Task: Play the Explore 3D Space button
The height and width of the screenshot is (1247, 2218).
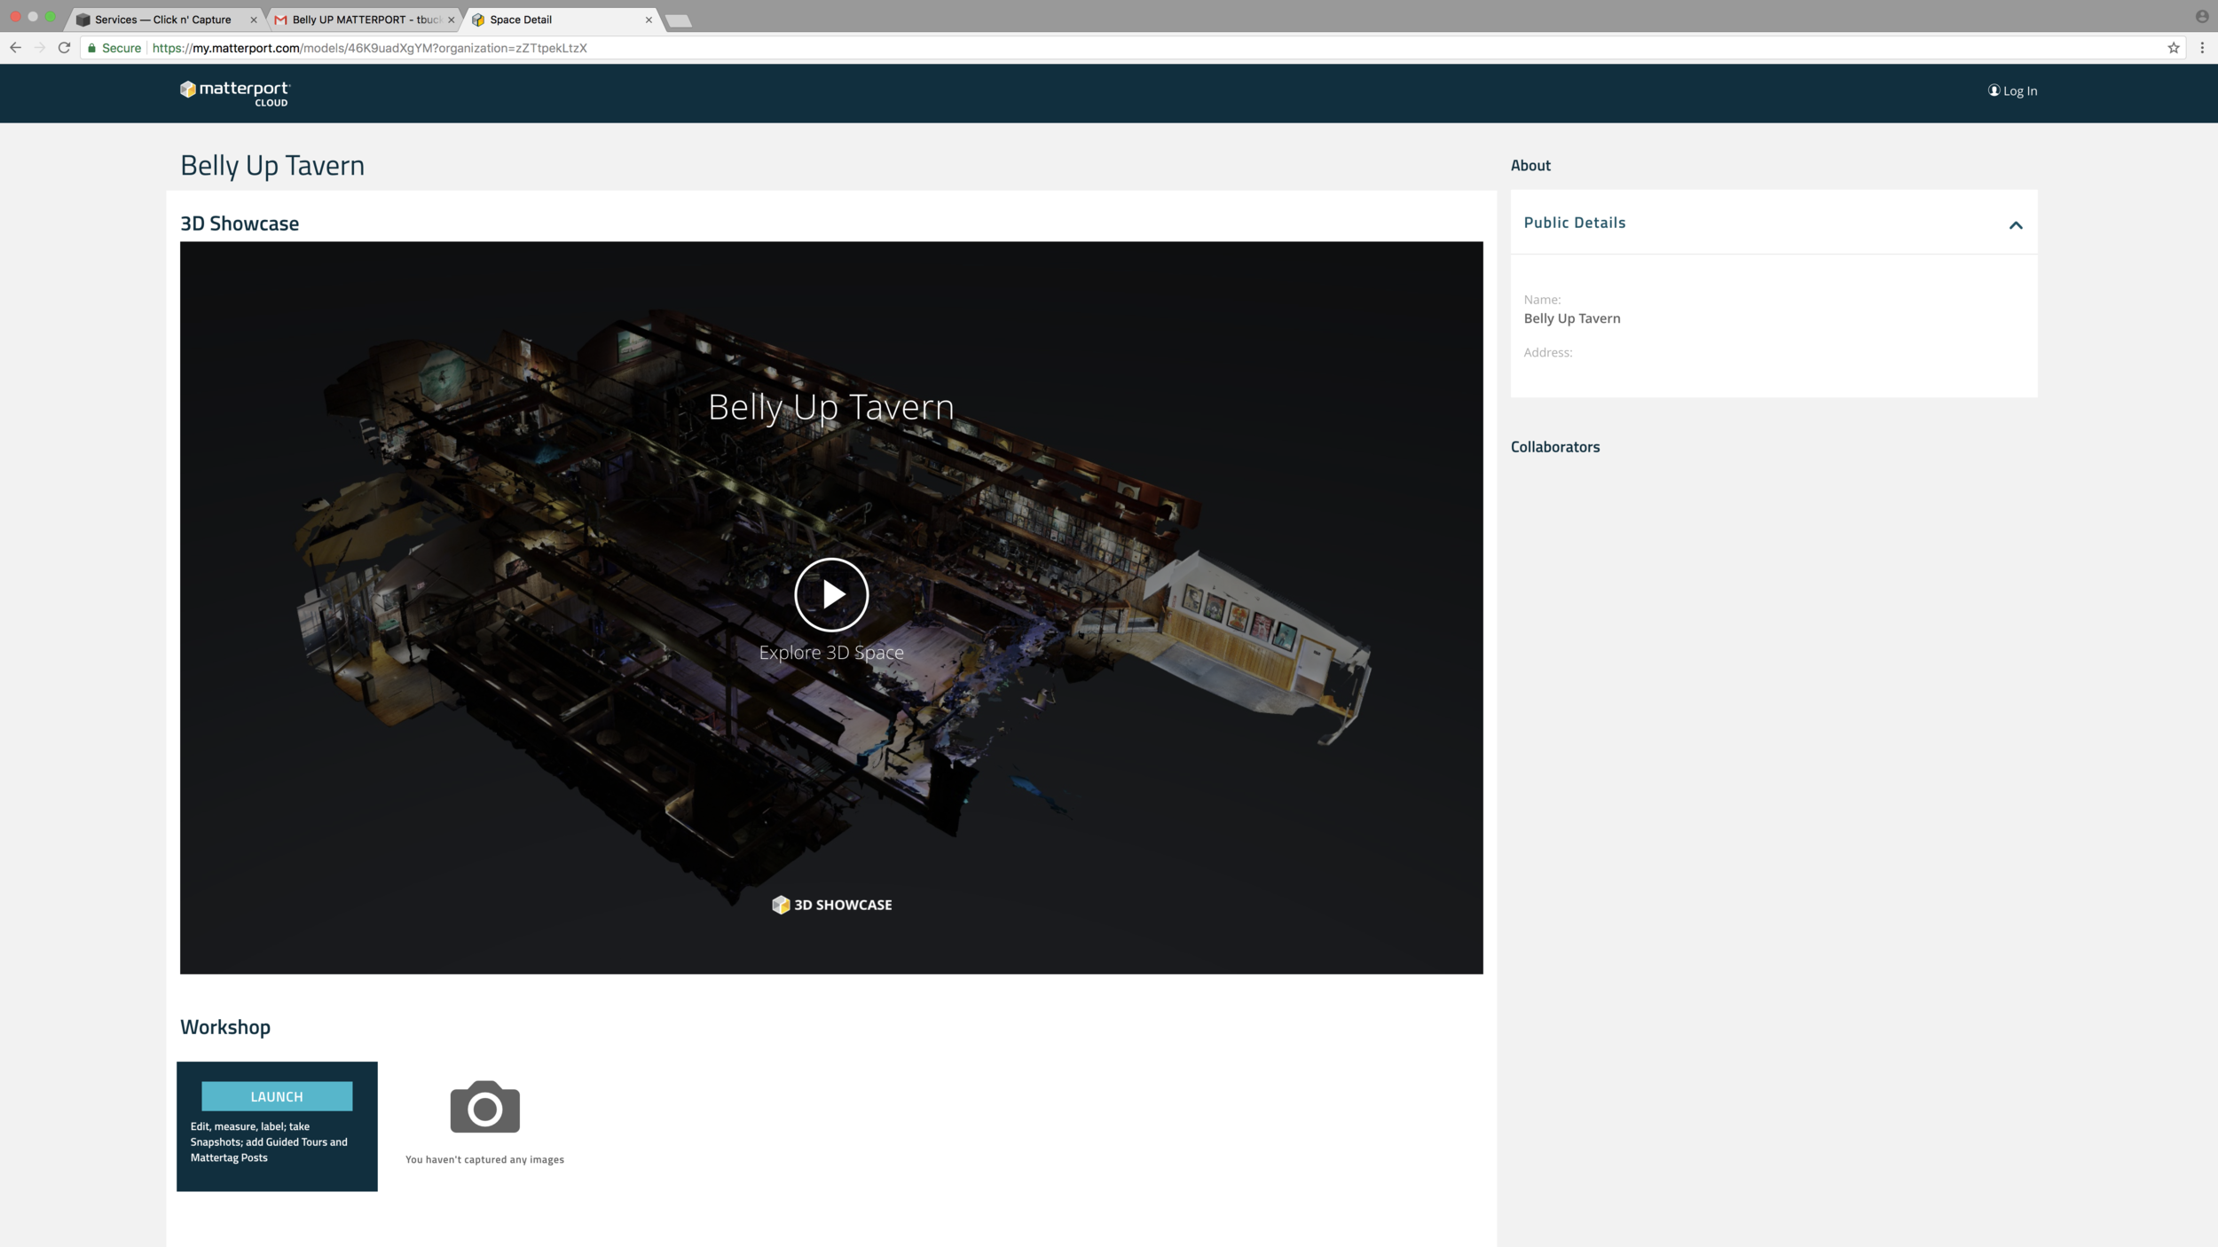Action: [831, 594]
